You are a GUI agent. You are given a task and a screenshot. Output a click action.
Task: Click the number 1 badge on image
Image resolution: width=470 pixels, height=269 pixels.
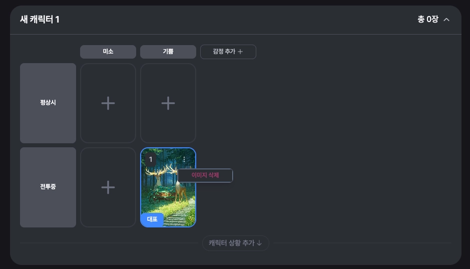[x=151, y=159]
